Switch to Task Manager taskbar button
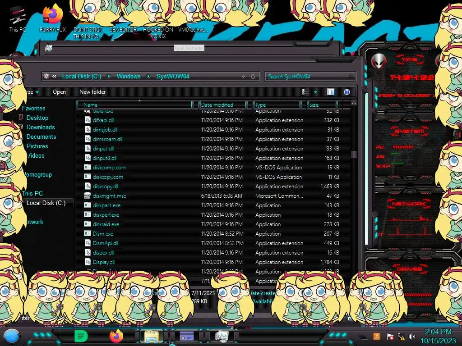Image resolution: width=462 pixels, height=346 pixels. click(x=222, y=336)
